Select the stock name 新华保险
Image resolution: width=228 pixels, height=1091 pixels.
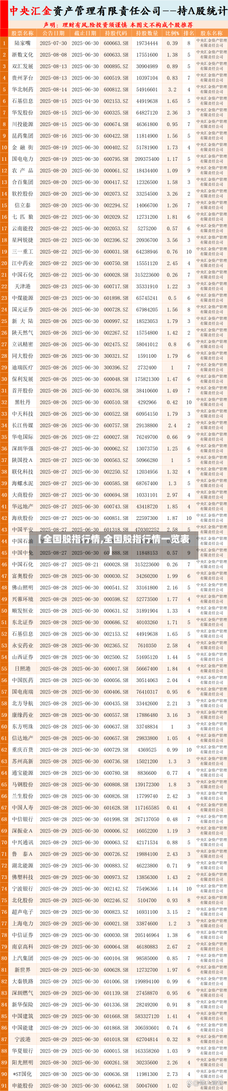click(x=22, y=1005)
